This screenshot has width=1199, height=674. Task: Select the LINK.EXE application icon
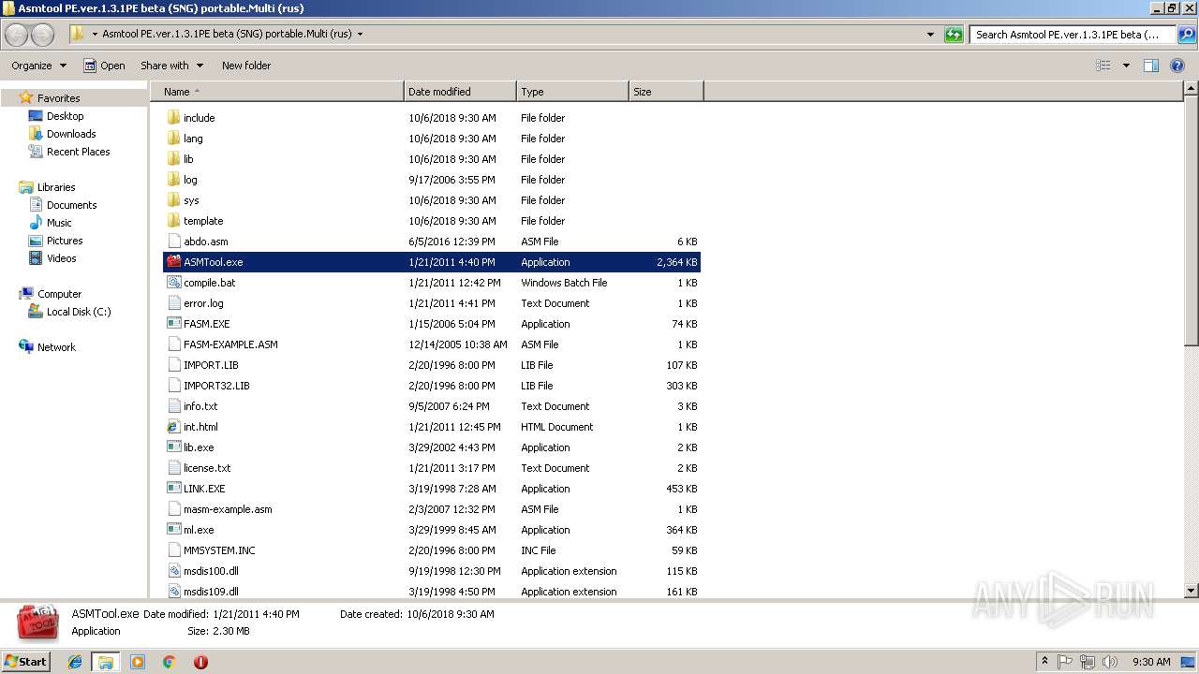point(173,489)
